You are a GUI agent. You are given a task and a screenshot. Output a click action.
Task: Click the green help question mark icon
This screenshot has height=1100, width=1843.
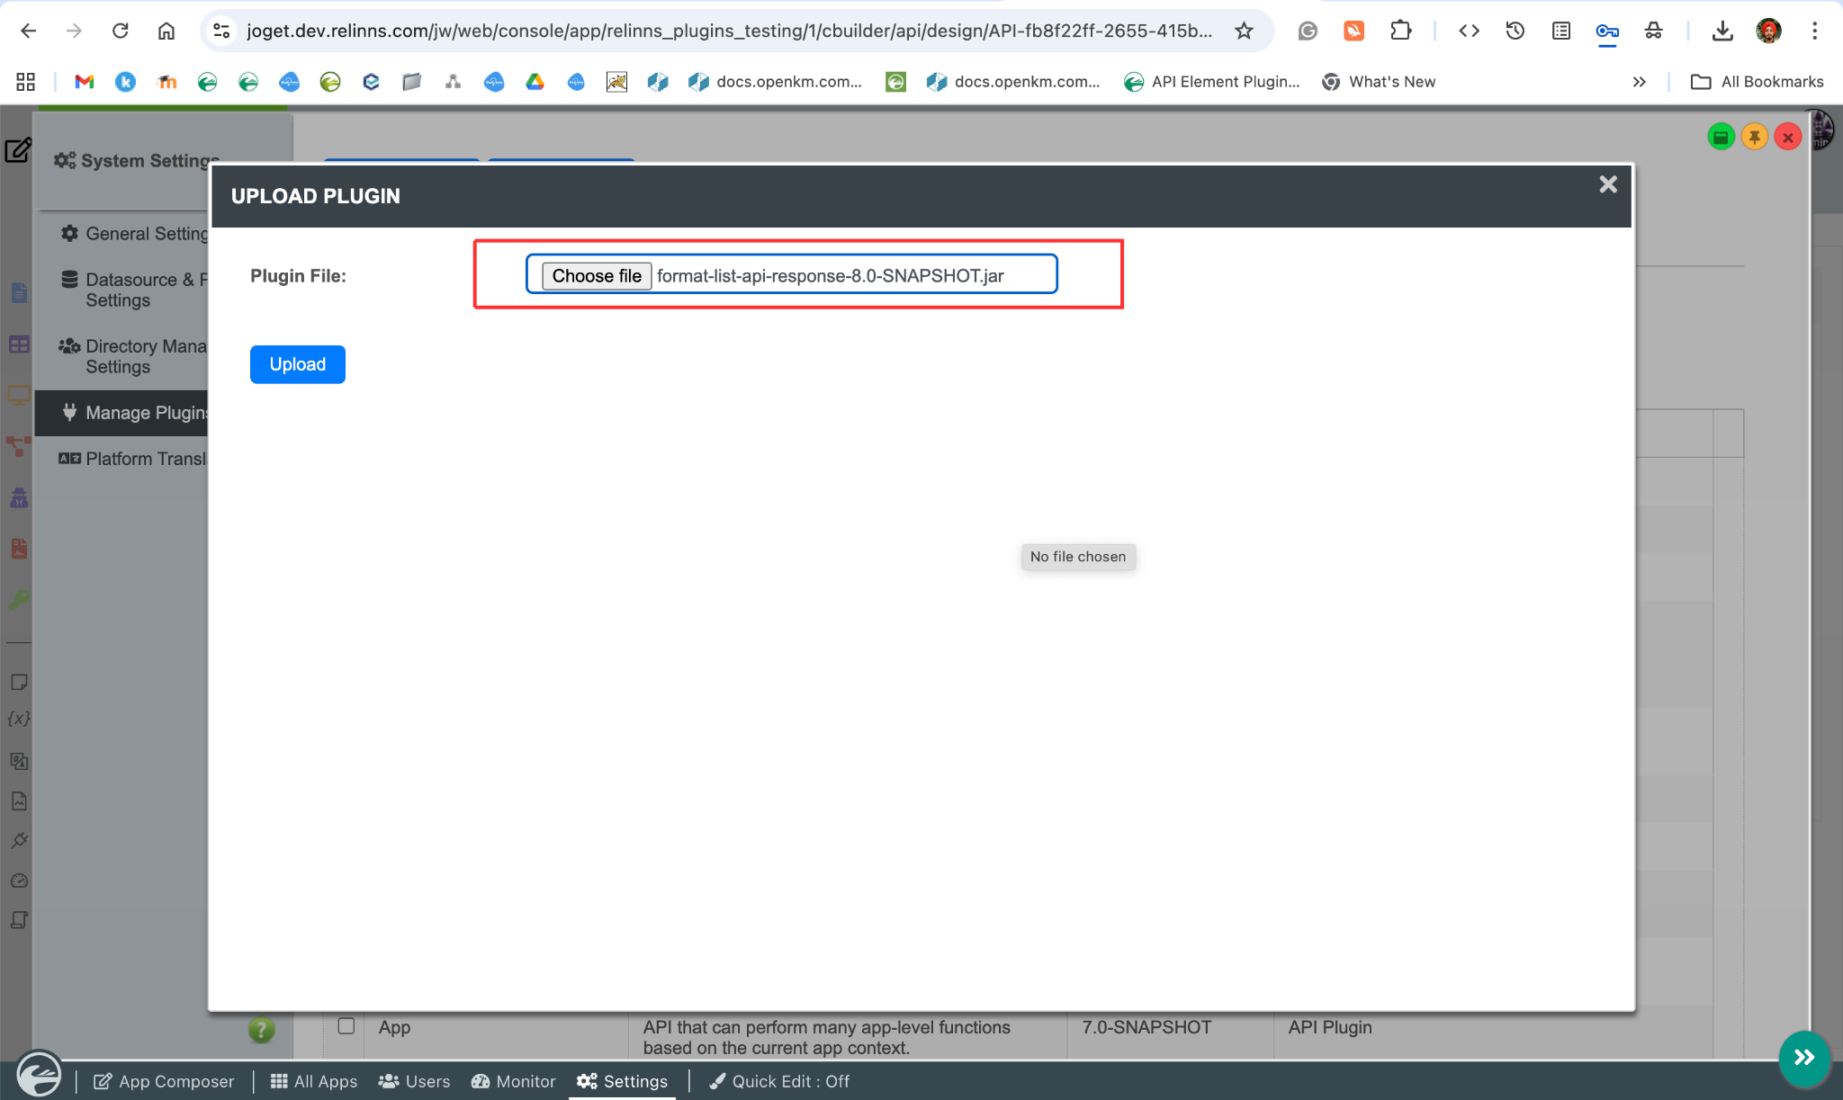click(x=261, y=1030)
